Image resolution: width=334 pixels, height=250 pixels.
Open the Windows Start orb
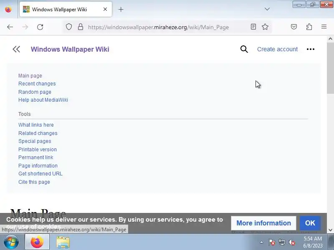(11, 242)
